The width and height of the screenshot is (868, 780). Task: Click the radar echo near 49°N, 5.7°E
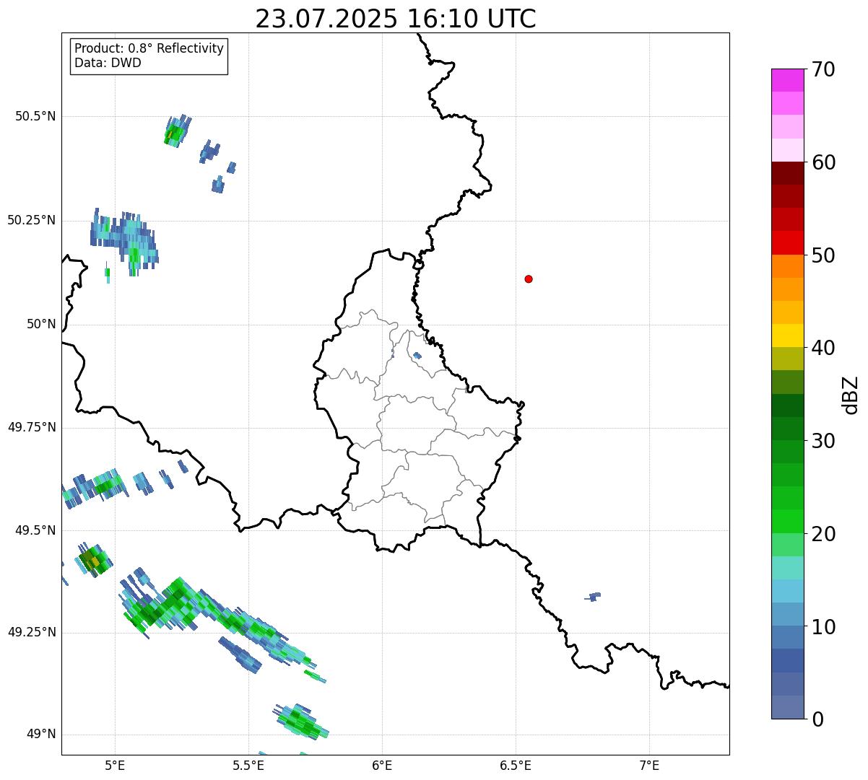pos(301,722)
